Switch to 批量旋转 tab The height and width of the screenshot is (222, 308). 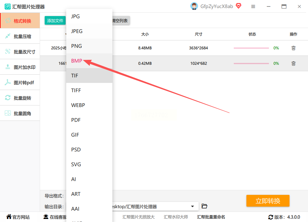click(x=20, y=98)
